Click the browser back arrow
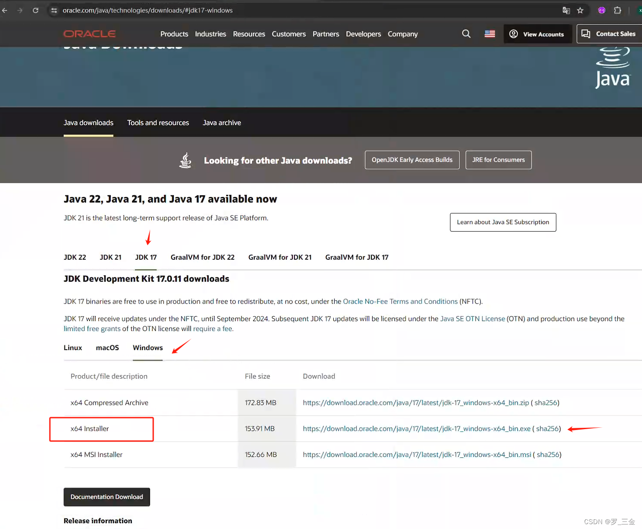 [5, 10]
